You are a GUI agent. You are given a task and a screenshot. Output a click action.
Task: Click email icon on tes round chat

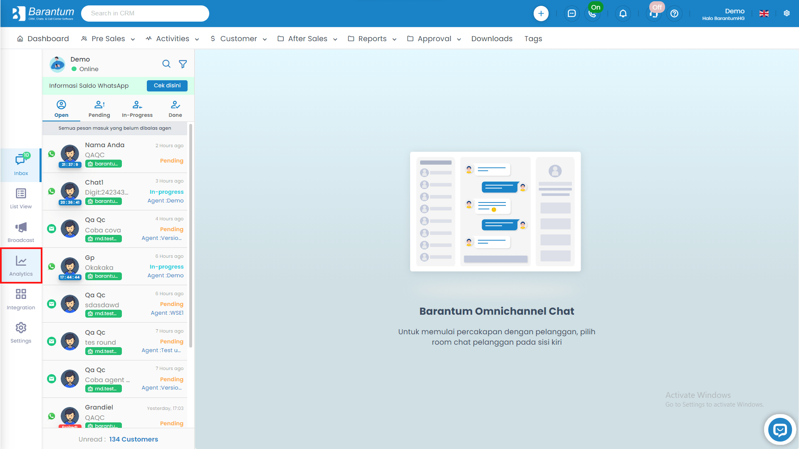[52, 341]
